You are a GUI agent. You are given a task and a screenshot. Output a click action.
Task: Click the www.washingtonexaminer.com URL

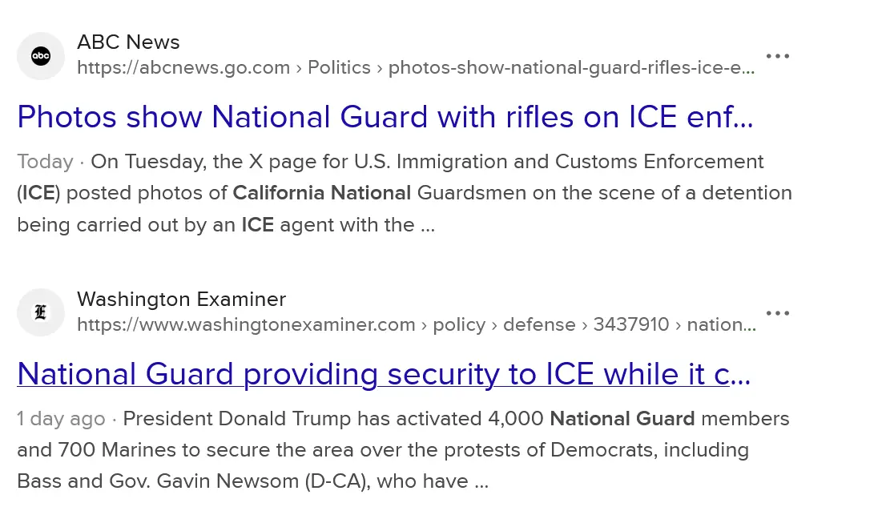246,324
